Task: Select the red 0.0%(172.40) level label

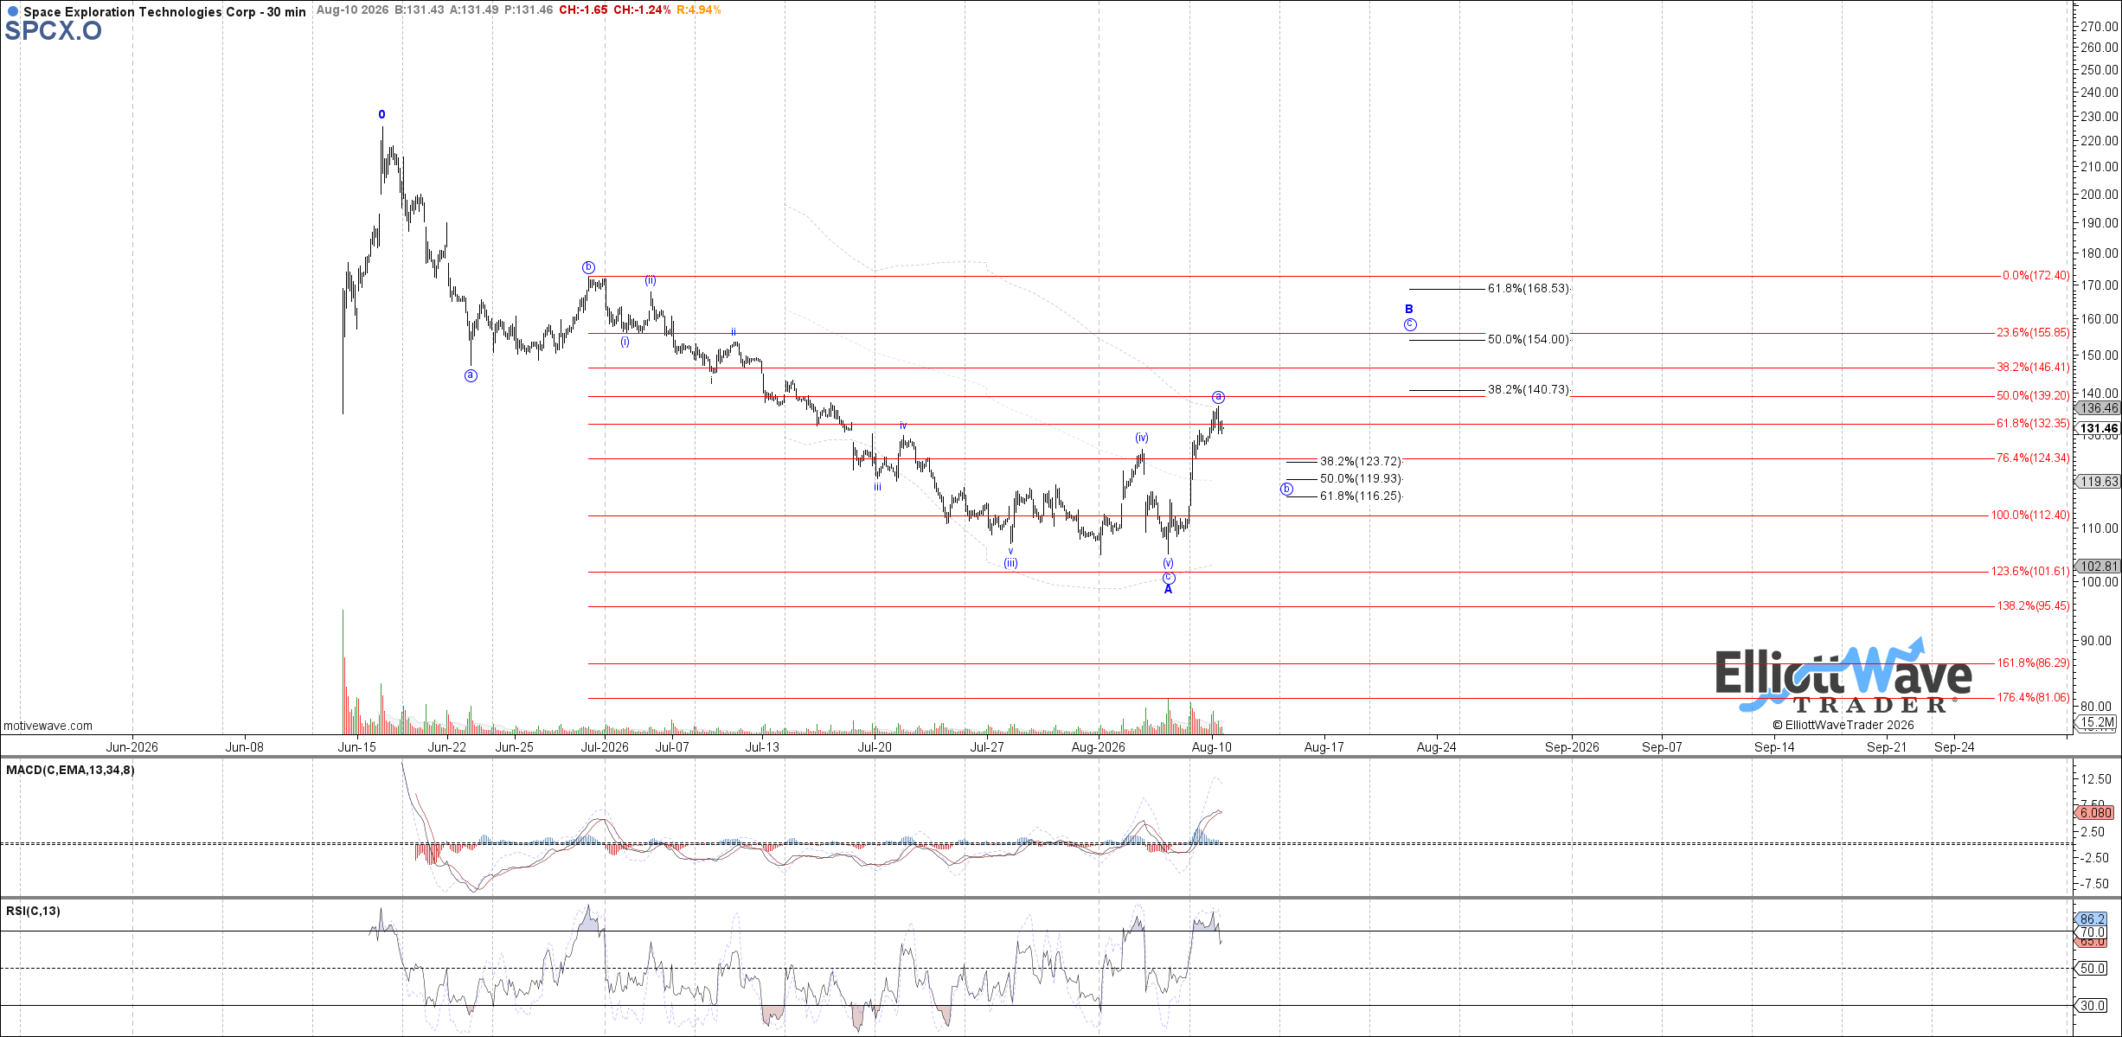Action: point(2036,276)
